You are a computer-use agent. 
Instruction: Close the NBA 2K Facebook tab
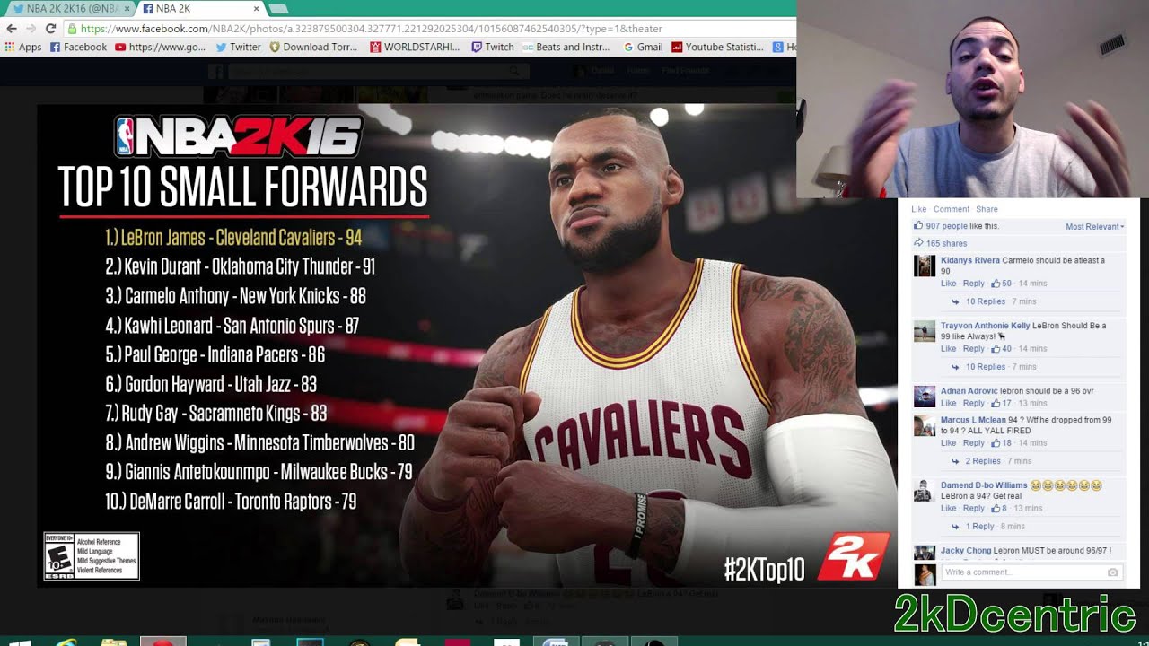pyautogui.click(x=257, y=9)
